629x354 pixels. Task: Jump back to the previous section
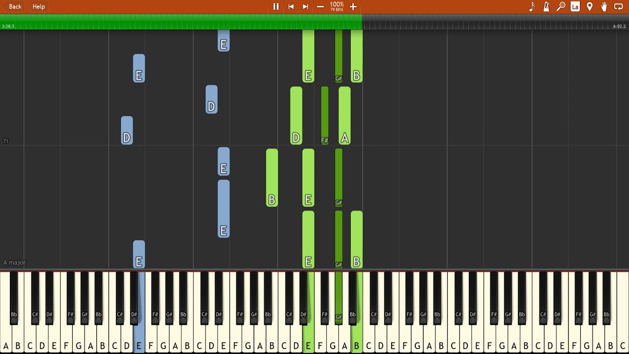click(291, 6)
